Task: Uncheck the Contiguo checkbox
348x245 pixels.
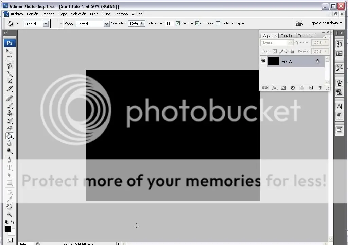Action: tap(197, 23)
